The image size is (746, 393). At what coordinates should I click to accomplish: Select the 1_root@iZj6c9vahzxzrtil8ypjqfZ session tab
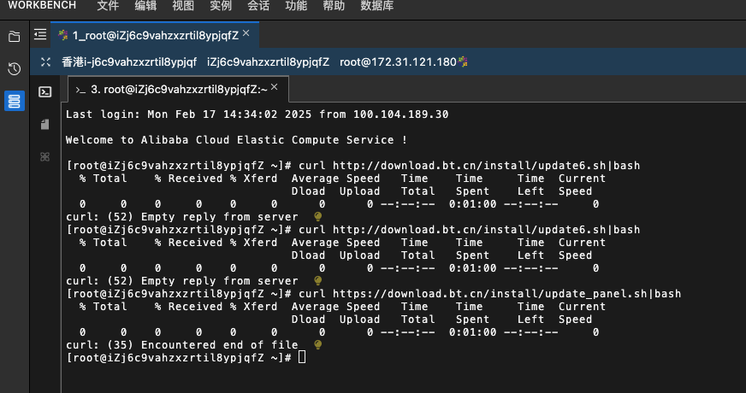click(x=155, y=35)
